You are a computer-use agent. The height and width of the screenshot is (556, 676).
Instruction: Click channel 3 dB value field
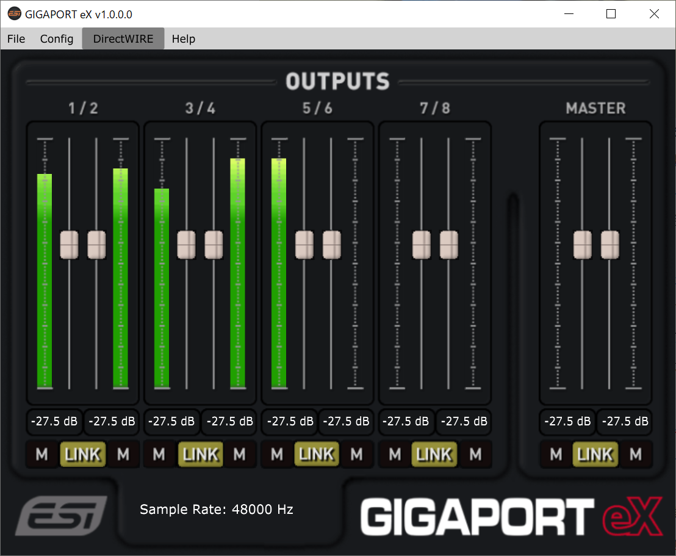(171, 421)
